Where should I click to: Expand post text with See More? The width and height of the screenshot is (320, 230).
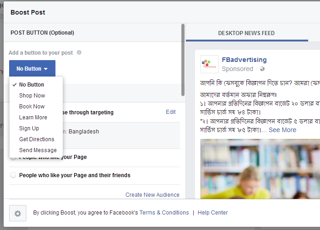[x=282, y=130]
